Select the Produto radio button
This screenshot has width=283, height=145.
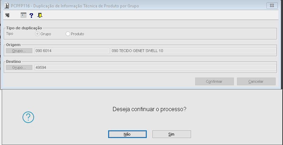[68, 34]
